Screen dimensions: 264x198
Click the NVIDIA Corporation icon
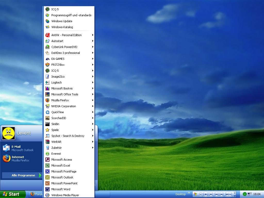(47, 106)
